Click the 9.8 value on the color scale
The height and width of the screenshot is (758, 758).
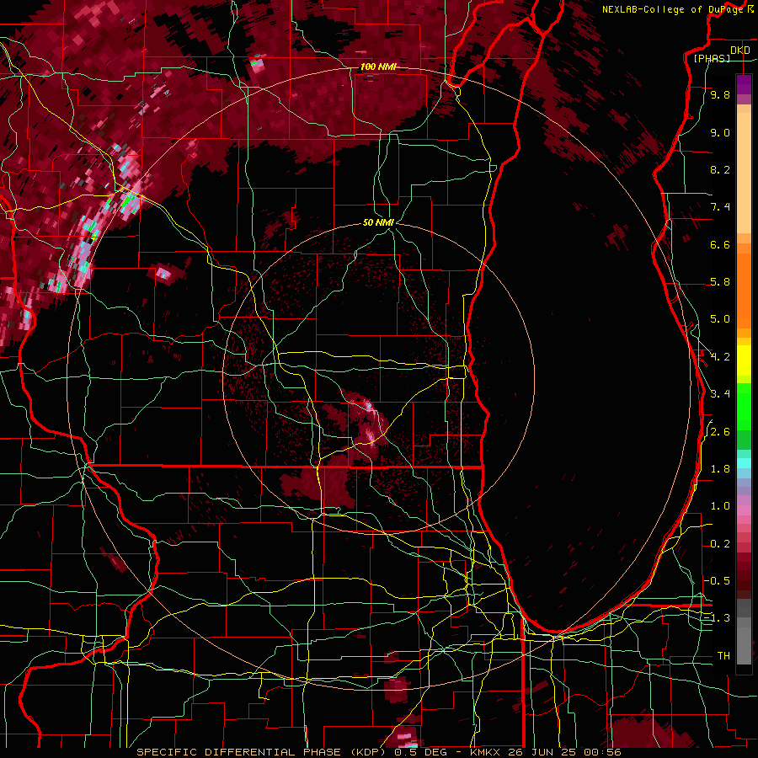click(x=720, y=94)
